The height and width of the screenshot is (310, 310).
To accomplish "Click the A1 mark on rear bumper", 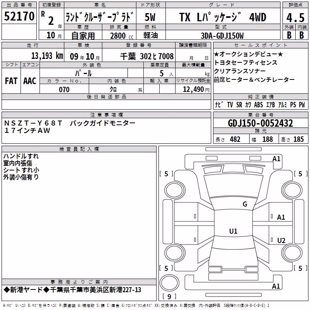I will (276, 286).
